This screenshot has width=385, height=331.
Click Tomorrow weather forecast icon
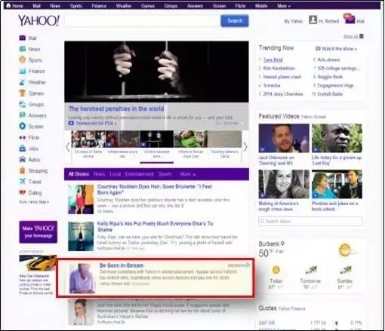tap(310, 270)
